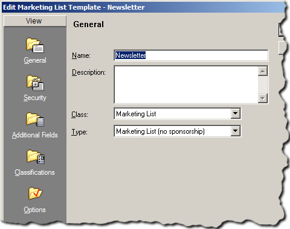Screen dimensions: 290x229
Task: Open the Options checkmark folder icon
Action: 35,193
